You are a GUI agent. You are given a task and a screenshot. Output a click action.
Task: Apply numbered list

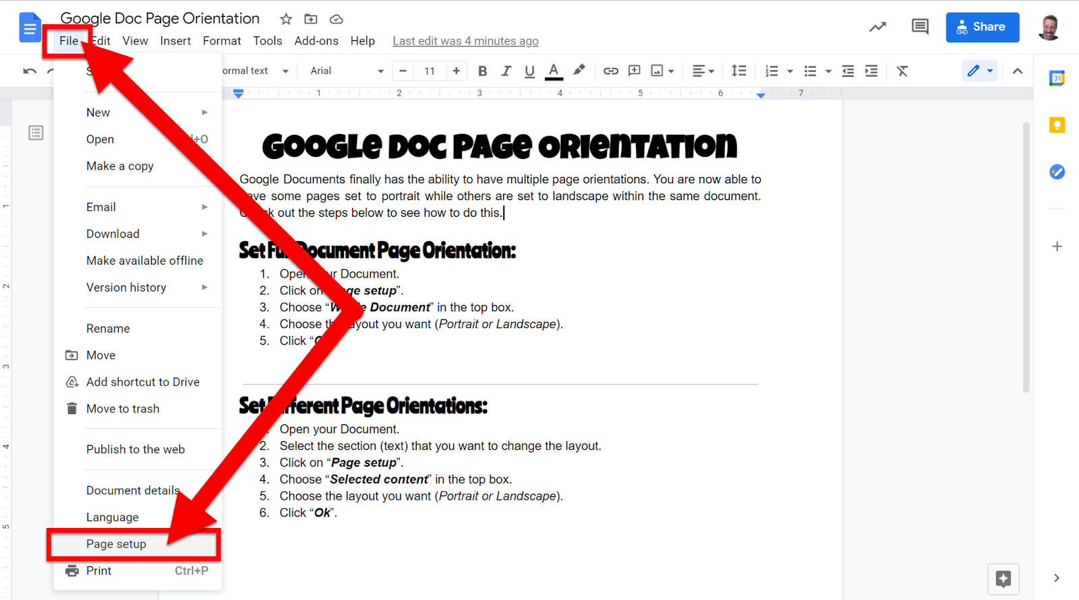coord(772,71)
